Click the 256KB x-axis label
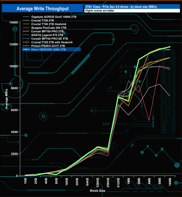The height and width of the screenshot is (197, 182). pyautogui.click(x=108, y=182)
